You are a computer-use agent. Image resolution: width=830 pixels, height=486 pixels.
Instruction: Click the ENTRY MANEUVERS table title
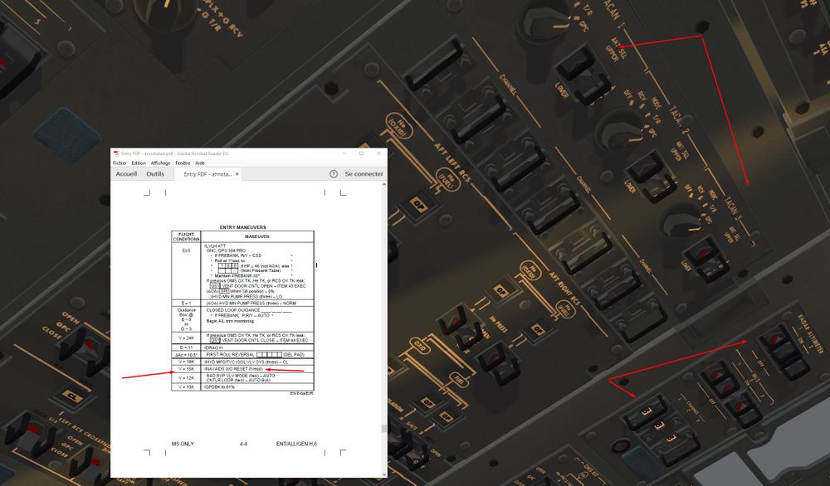pyautogui.click(x=243, y=227)
